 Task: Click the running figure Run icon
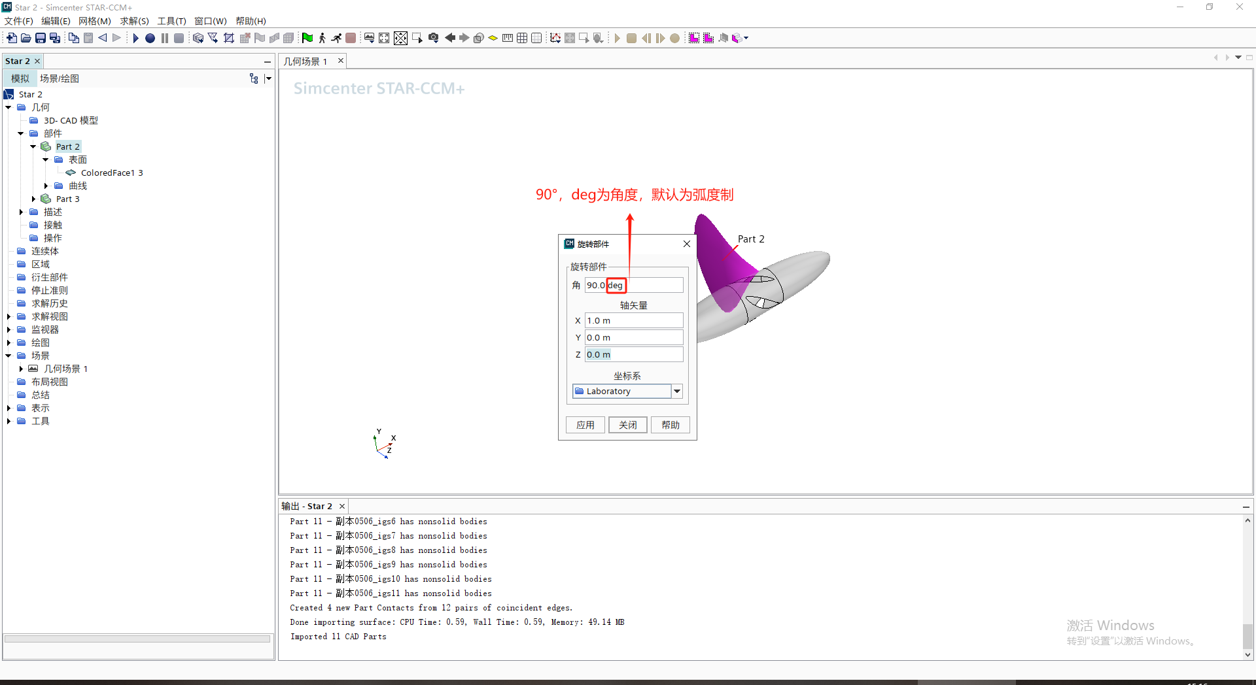[336, 38]
